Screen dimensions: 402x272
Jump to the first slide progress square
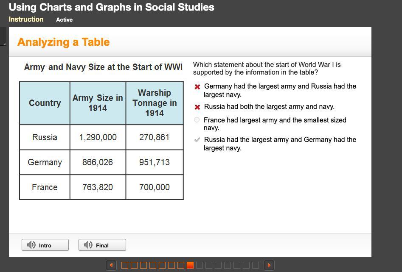point(125,265)
